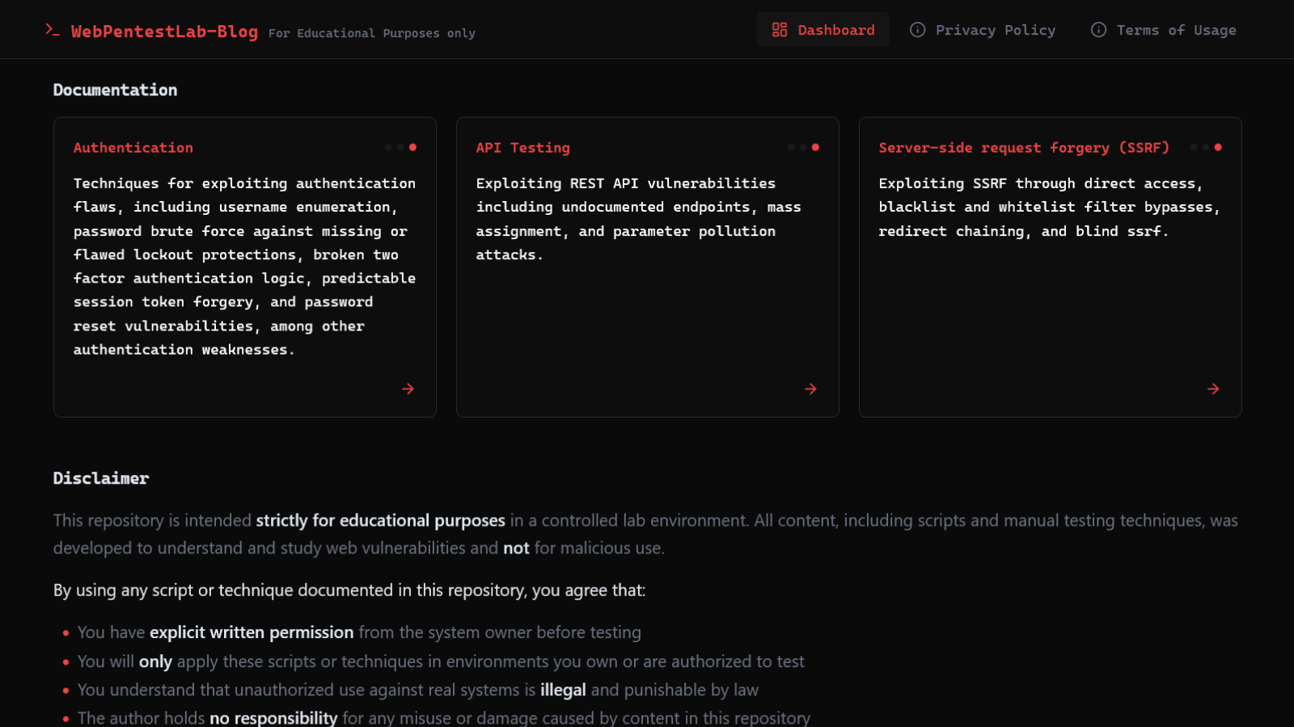Click the Dashboard grid icon

(x=780, y=30)
